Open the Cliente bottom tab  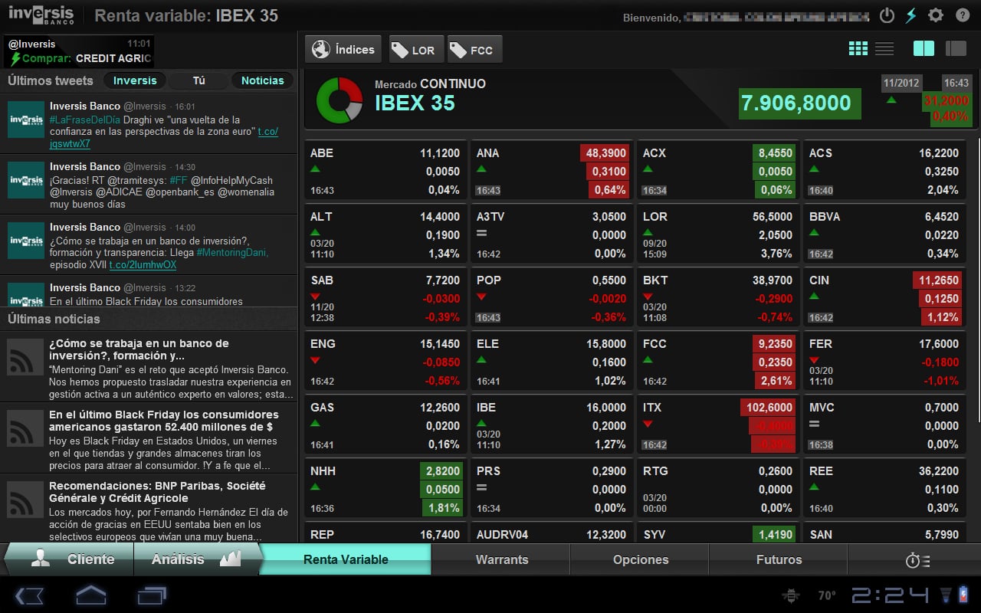71,559
